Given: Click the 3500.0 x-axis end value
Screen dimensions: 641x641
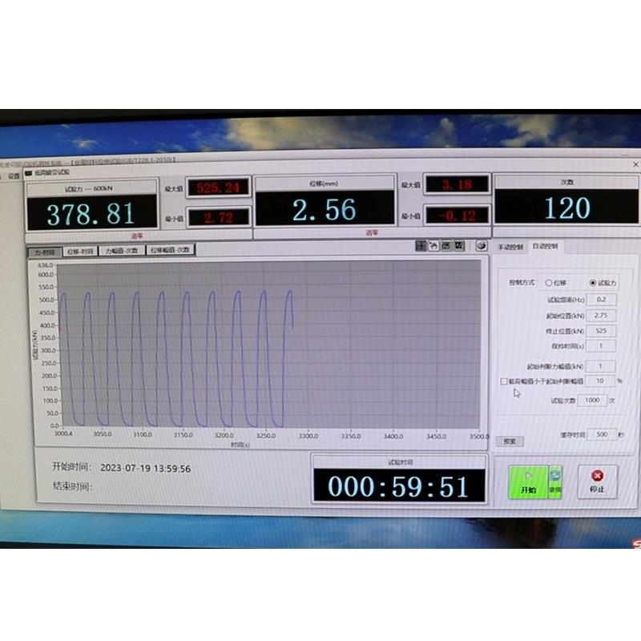Looking at the screenshot, I should click(x=479, y=436).
